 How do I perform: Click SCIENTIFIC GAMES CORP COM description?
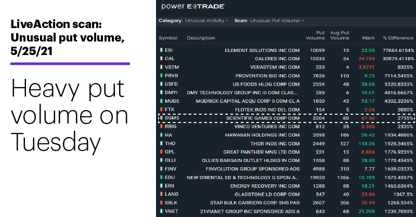click(263, 118)
